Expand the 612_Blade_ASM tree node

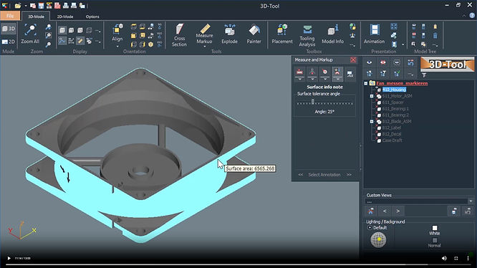click(372, 121)
